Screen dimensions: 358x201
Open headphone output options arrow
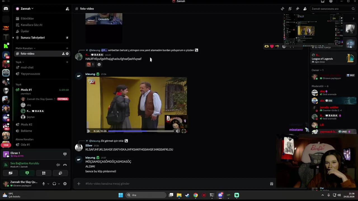click(59, 184)
